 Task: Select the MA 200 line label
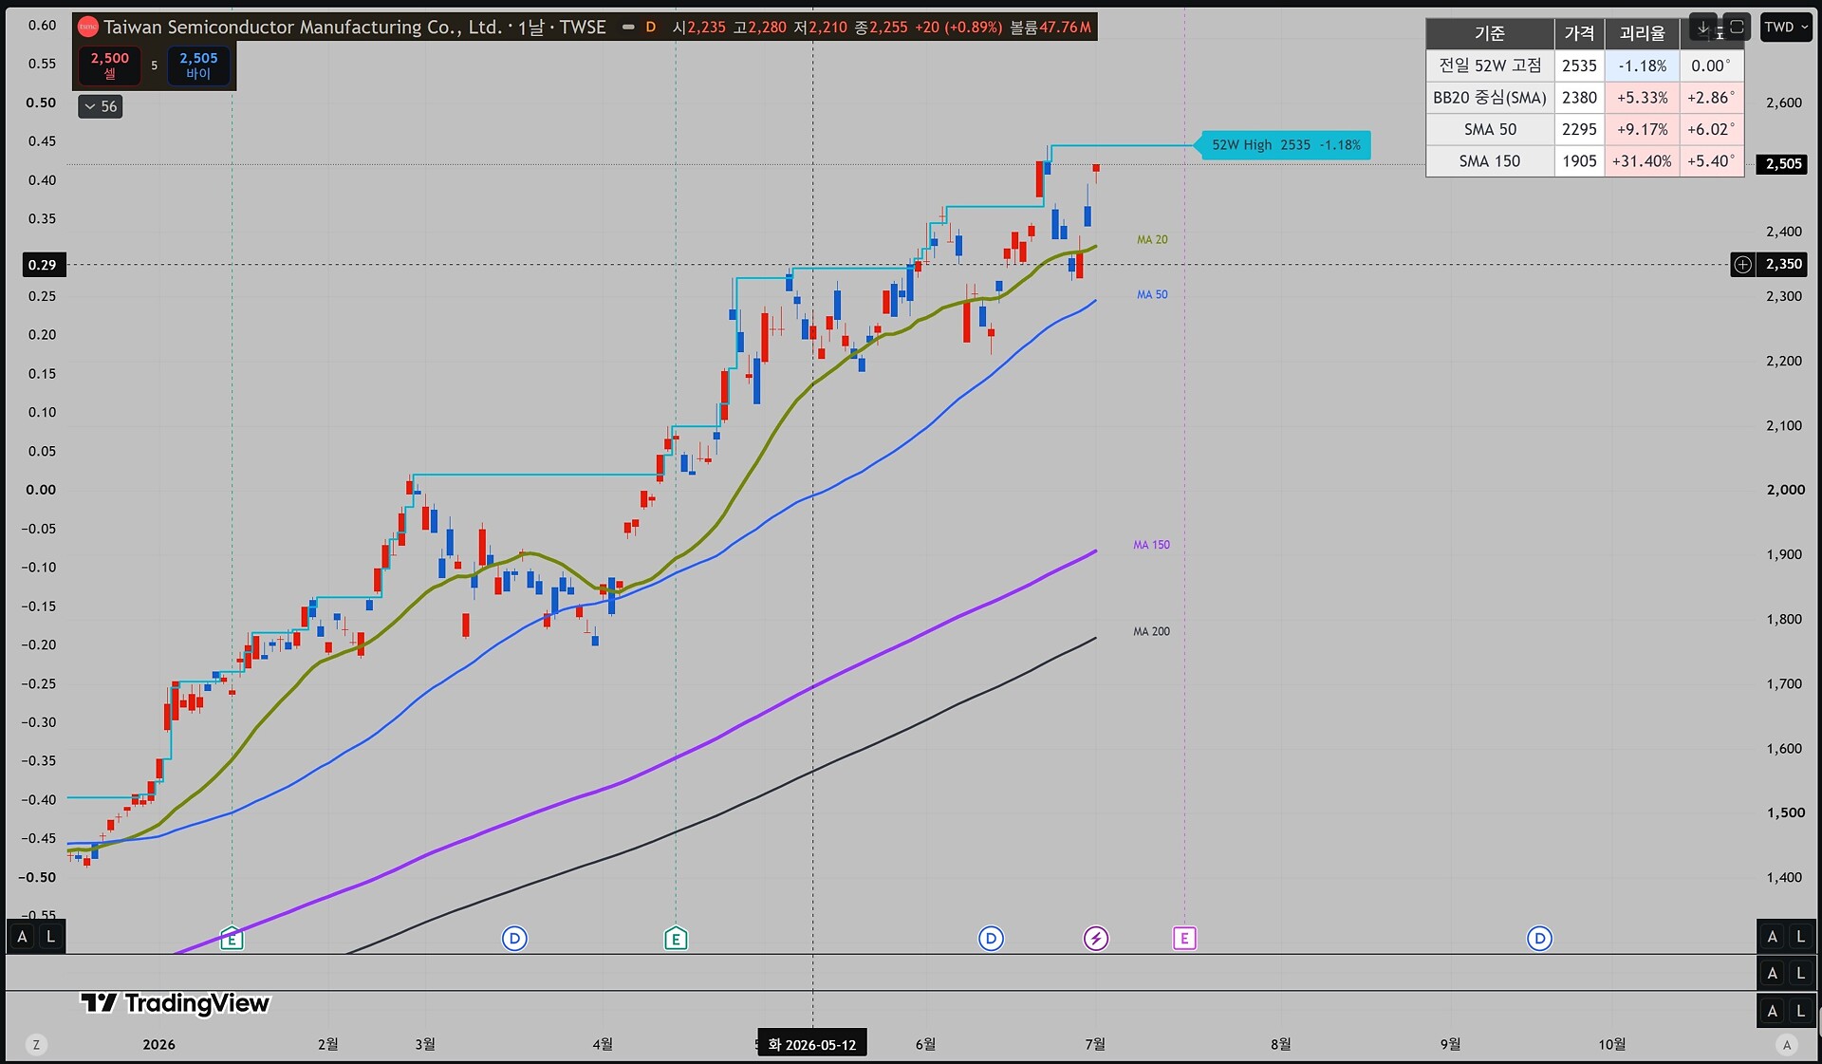pyautogui.click(x=1151, y=632)
